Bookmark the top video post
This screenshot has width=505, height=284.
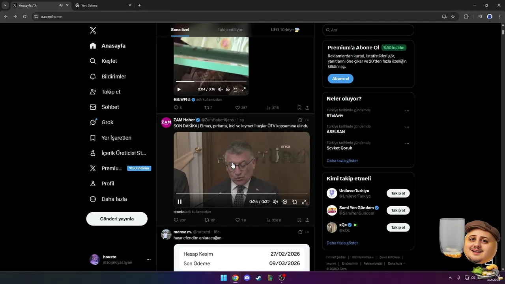click(x=299, y=108)
